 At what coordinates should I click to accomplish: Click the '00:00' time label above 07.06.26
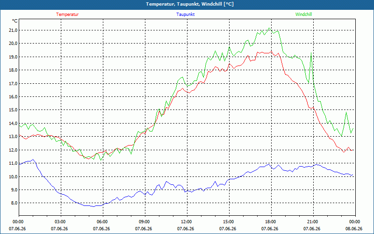click(x=17, y=222)
